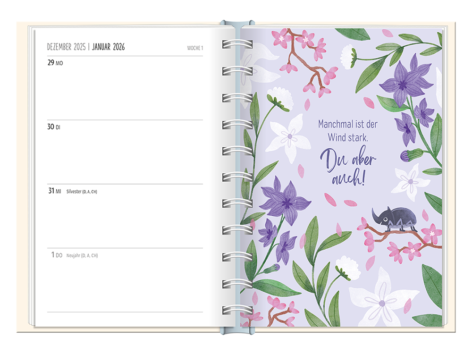Click the Silvester holiday label
Image resolution: width=472 pixels, height=354 pixels.
click(82, 192)
